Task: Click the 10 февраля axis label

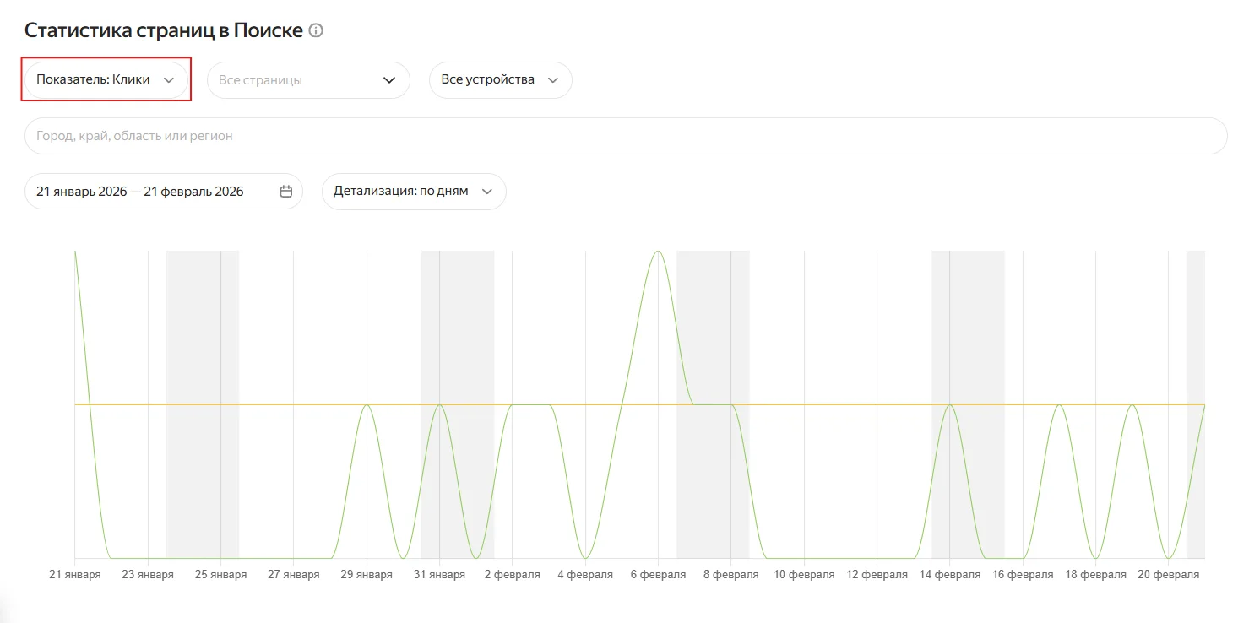Action: [804, 575]
